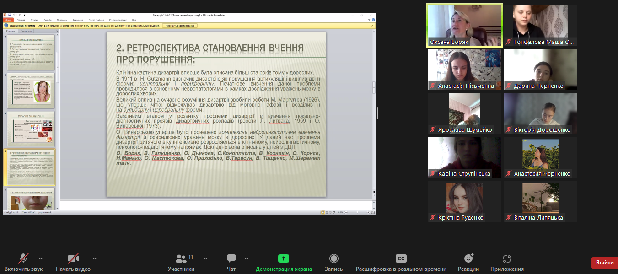
Task: Click the PowerPoint zoom slider handle
Action: (359, 212)
